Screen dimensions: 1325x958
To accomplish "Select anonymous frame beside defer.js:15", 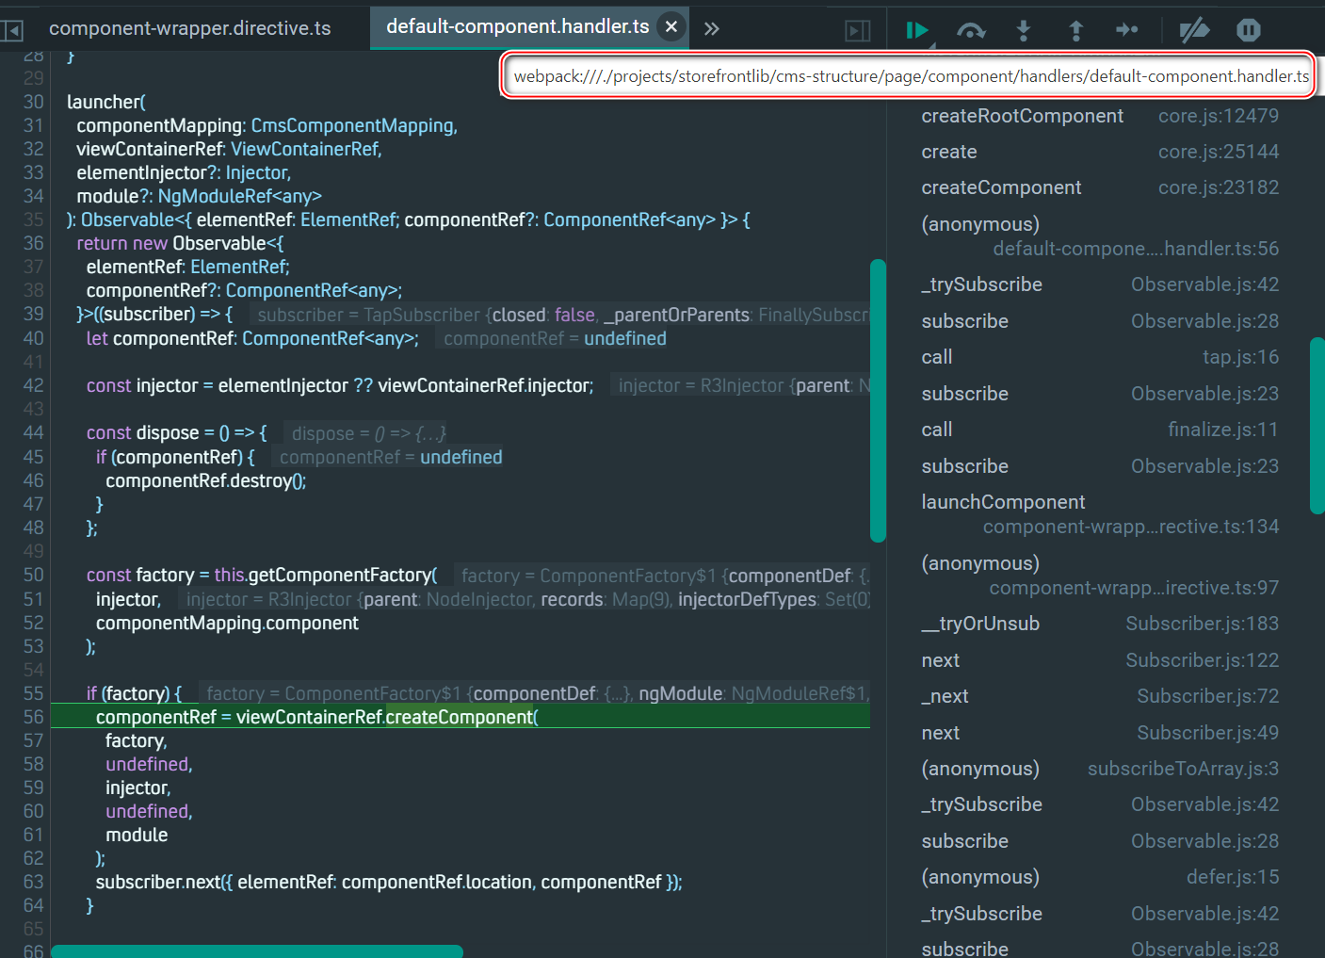I will pos(980,877).
